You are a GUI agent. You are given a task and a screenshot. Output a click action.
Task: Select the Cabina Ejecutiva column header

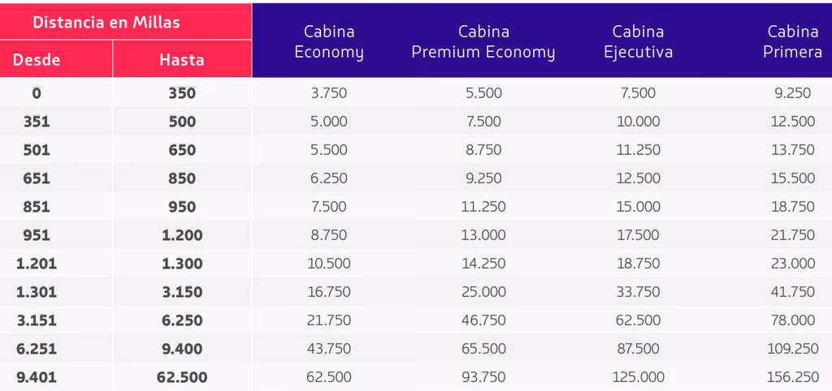pos(638,42)
